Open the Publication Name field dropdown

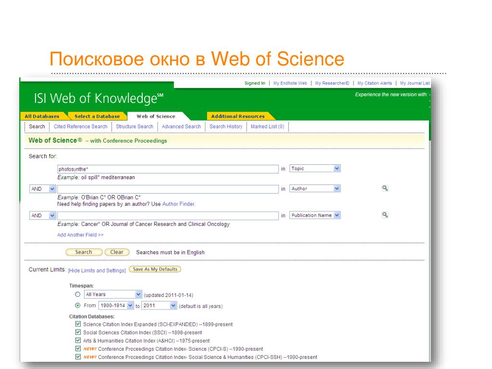(x=315, y=215)
